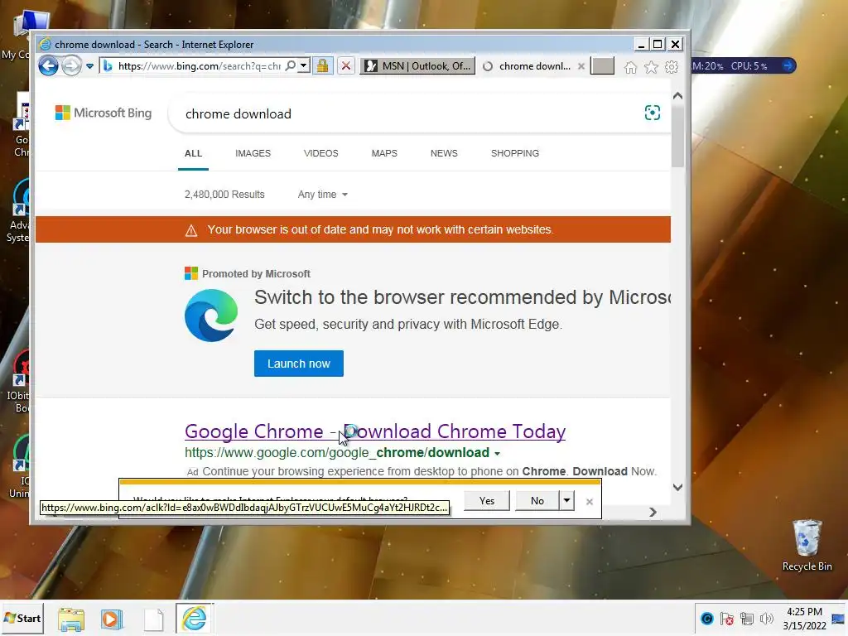The width and height of the screenshot is (848, 636).
Task: Click Yes on the default browser prompt
Action: (487, 501)
